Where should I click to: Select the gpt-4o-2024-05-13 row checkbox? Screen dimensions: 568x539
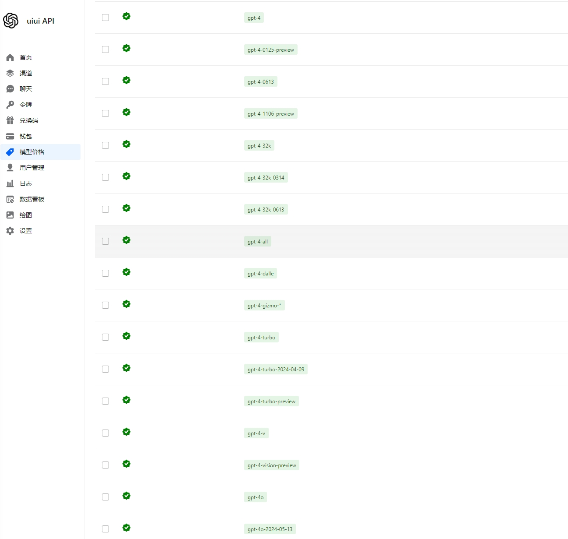105,529
